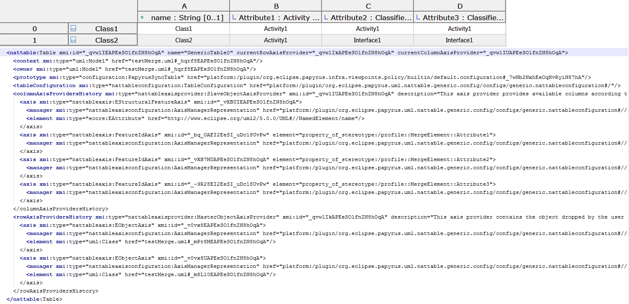Select Activity1 cell in column C
629x304 pixels.
coord(367,28)
